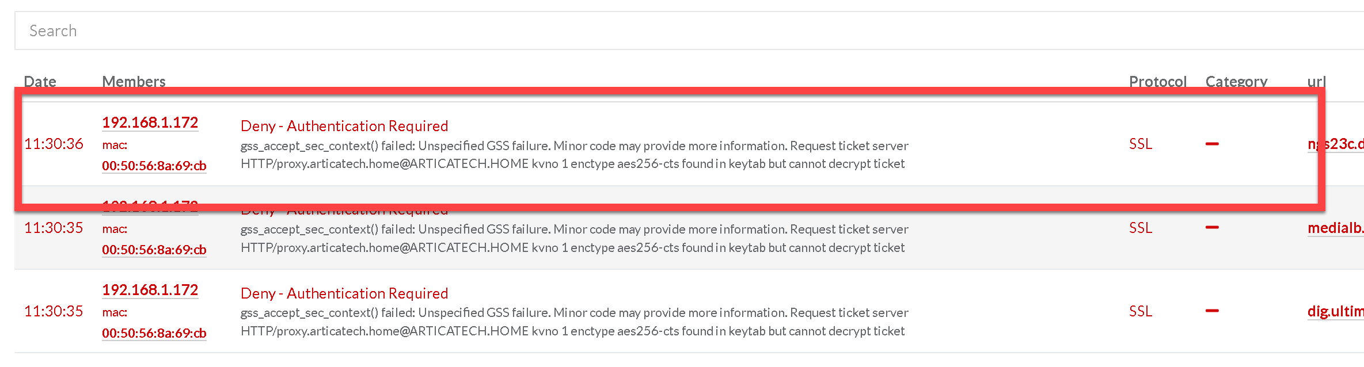Open IP 192.168.1.172 in the dig.ultim row
This screenshot has width=1364, height=367.
click(150, 290)
